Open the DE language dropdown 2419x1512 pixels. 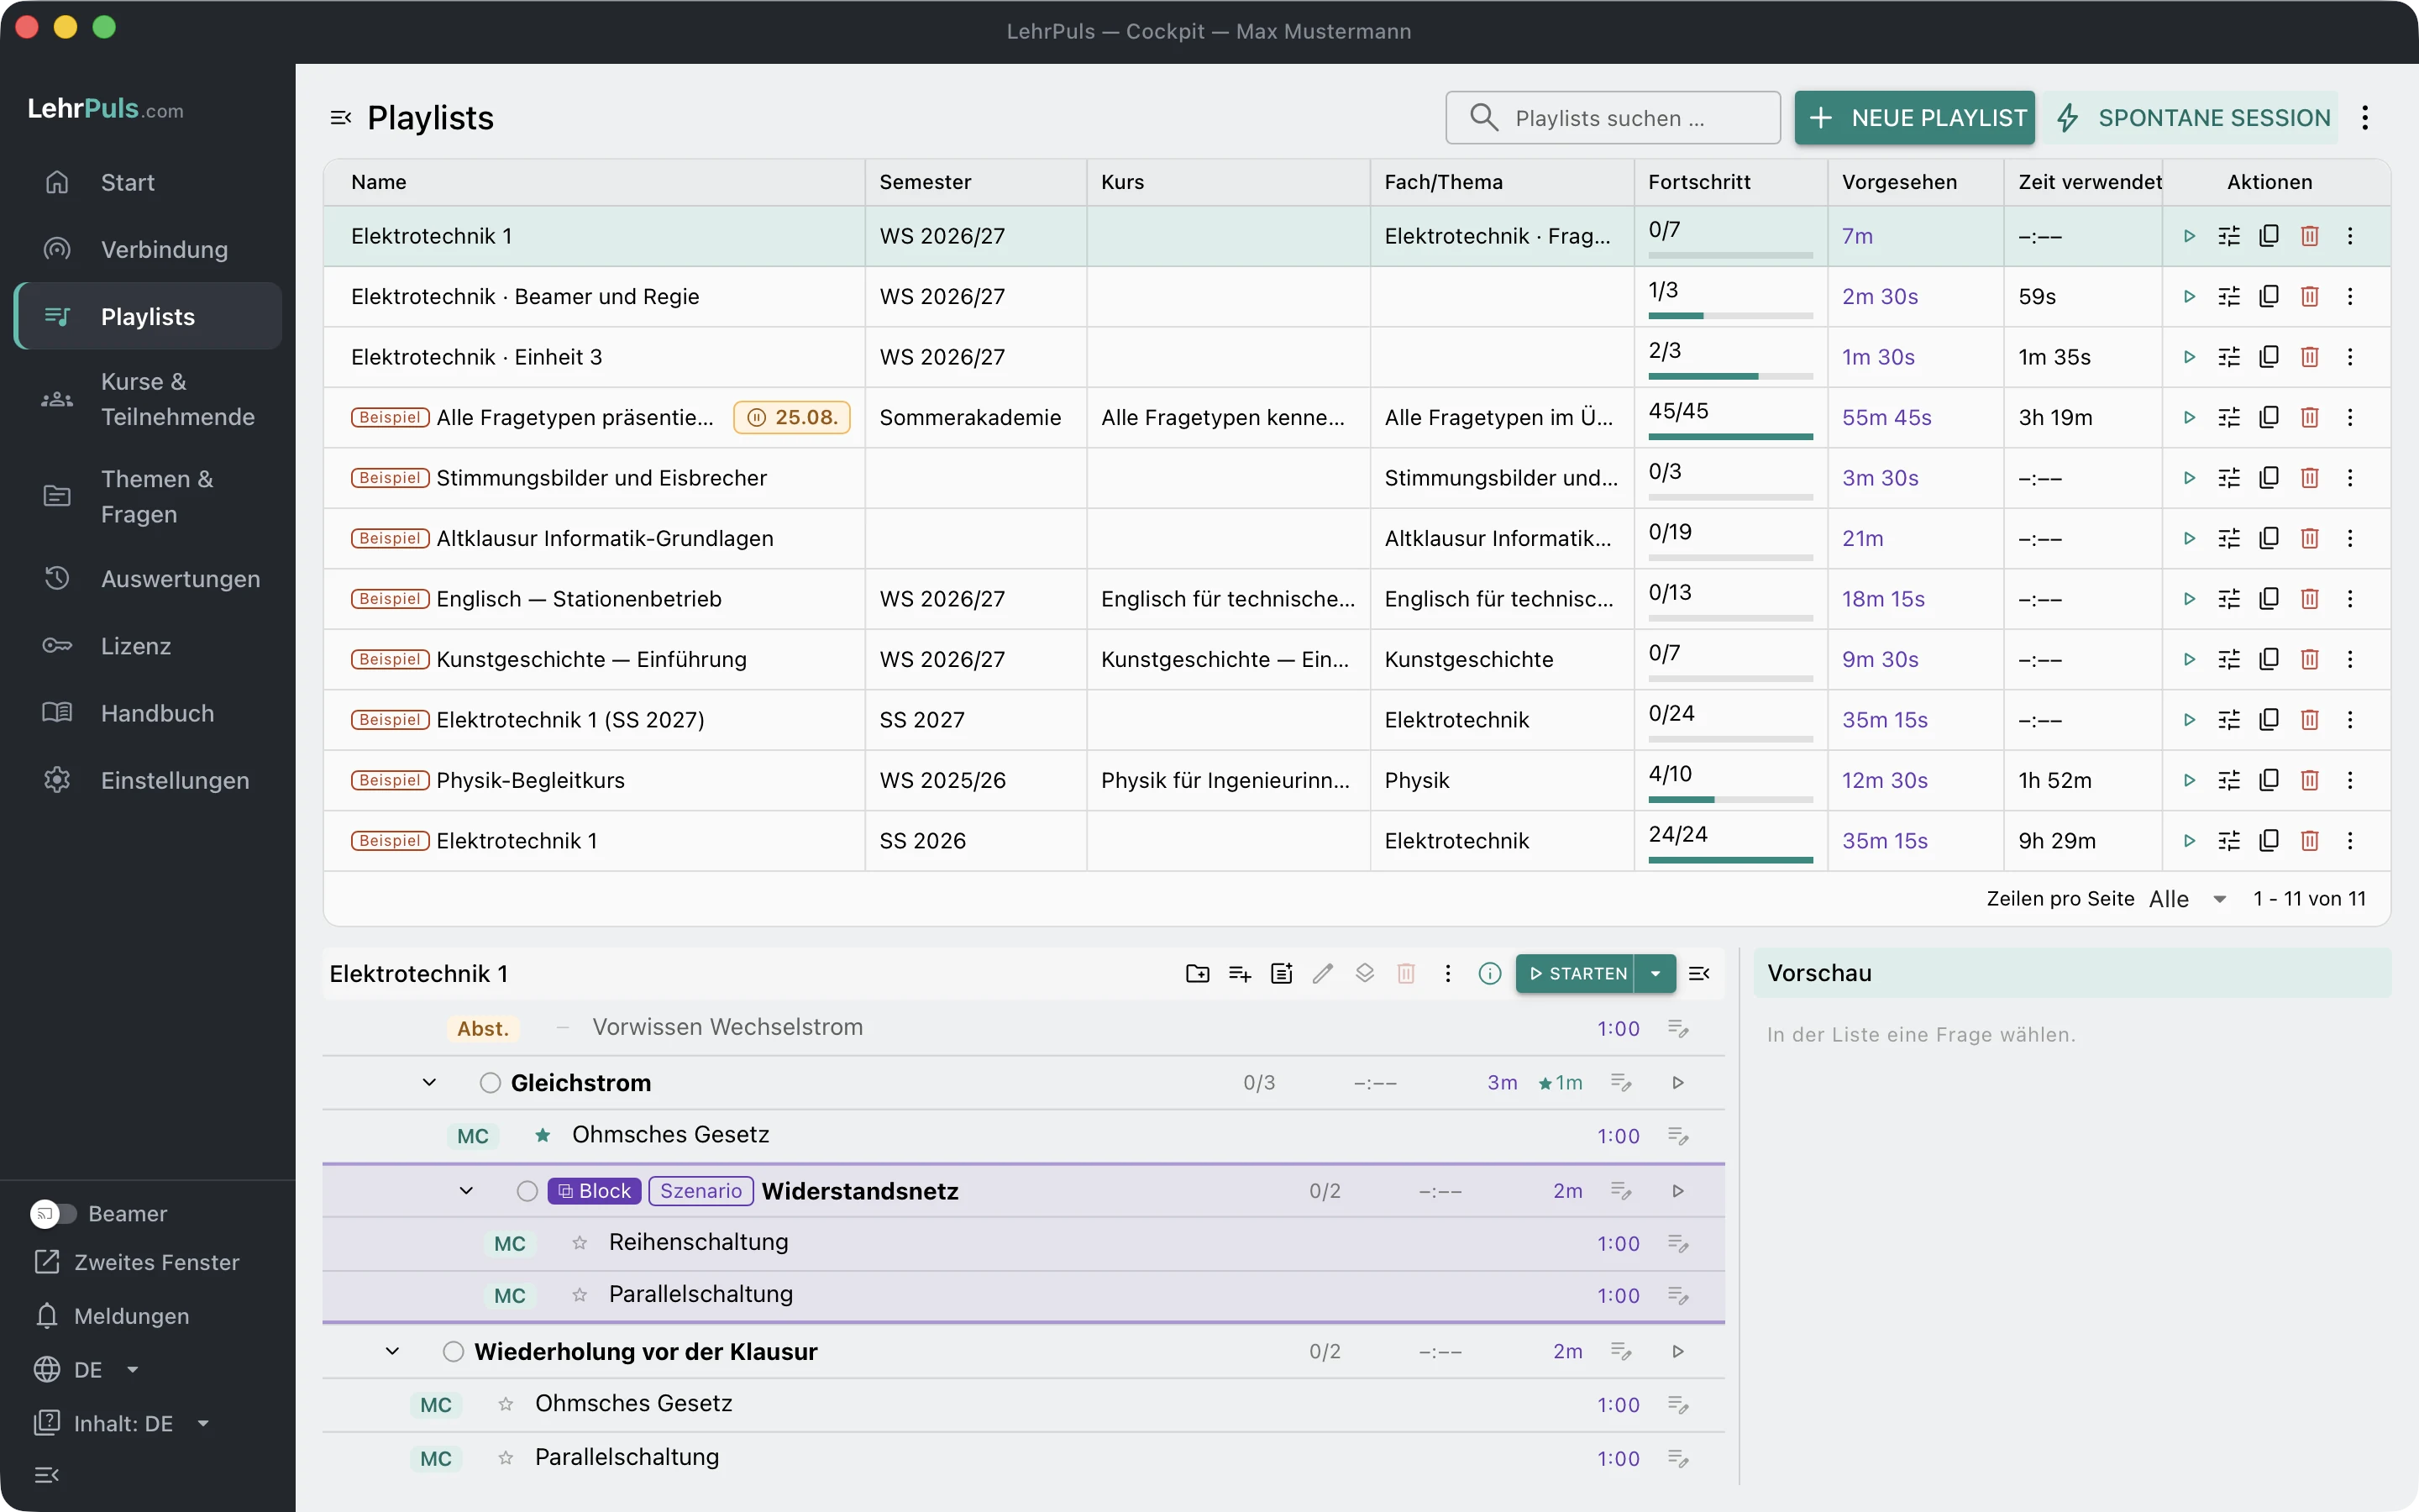86,1370
